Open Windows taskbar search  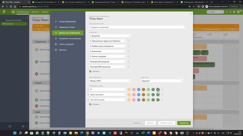(21, 133)
